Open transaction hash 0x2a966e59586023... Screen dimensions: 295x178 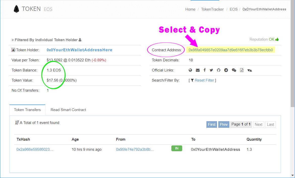tap(35, 149)
